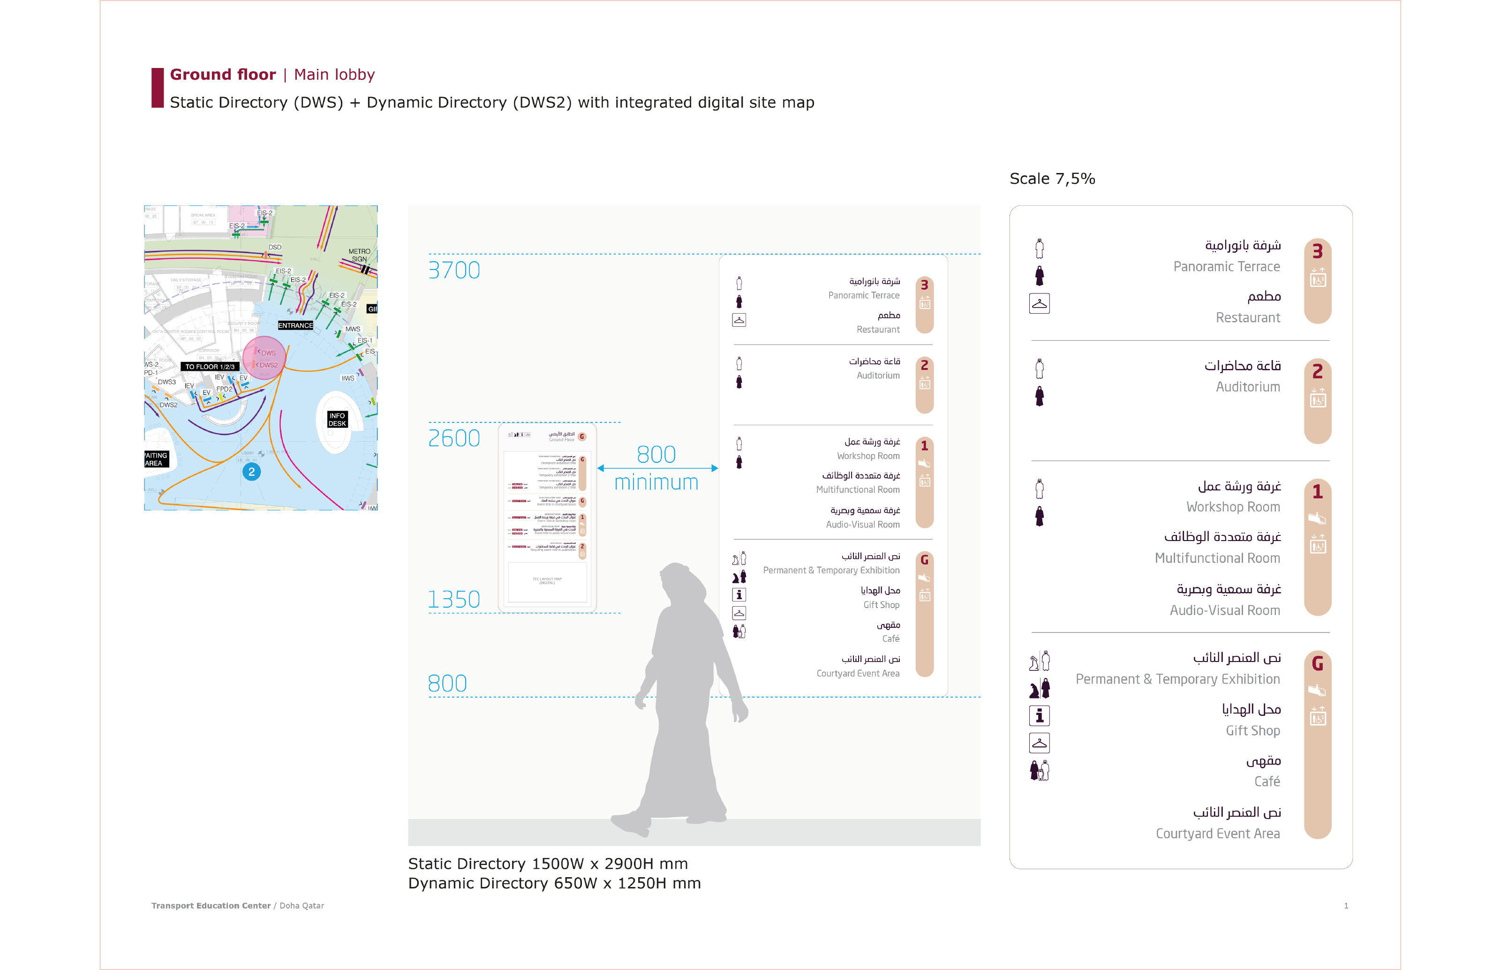Click the 'Ground floor' heading text
The width and height of the screenshot is (1501, 970).
click(x=223, y=75)
